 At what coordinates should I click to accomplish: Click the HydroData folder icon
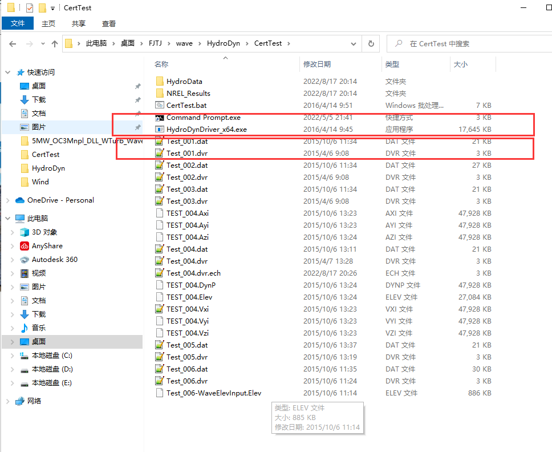160,82
